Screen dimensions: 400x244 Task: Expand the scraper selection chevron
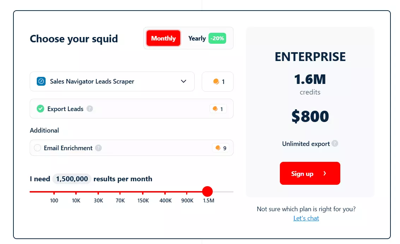183,81
